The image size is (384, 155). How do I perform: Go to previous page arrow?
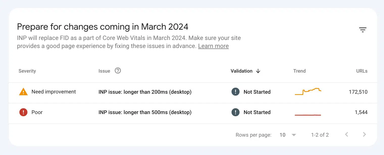pos(347,135)
